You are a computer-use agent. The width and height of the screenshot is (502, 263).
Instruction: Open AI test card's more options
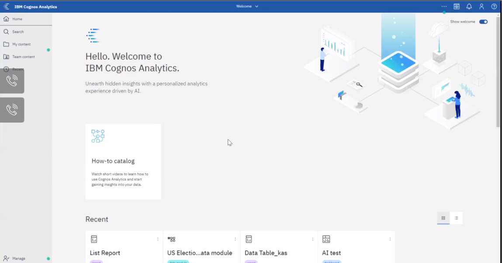[390, 239]
